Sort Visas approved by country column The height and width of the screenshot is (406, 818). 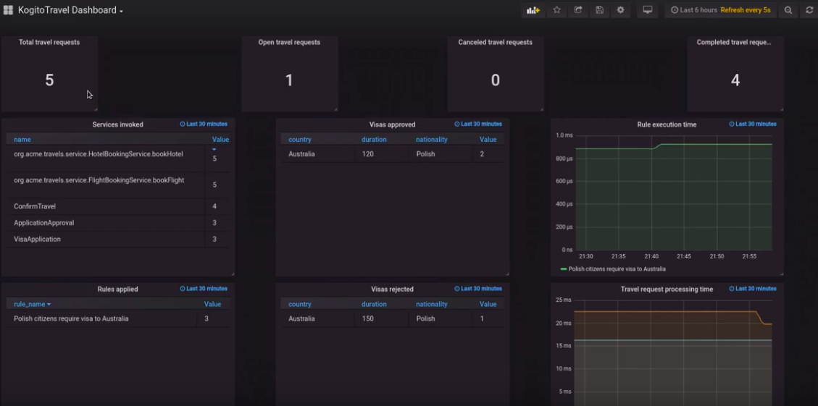(299, 140)
